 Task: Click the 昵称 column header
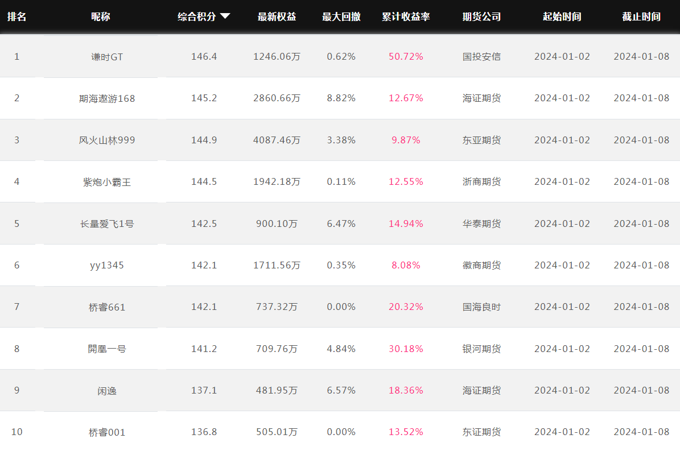tap(101, 16)
